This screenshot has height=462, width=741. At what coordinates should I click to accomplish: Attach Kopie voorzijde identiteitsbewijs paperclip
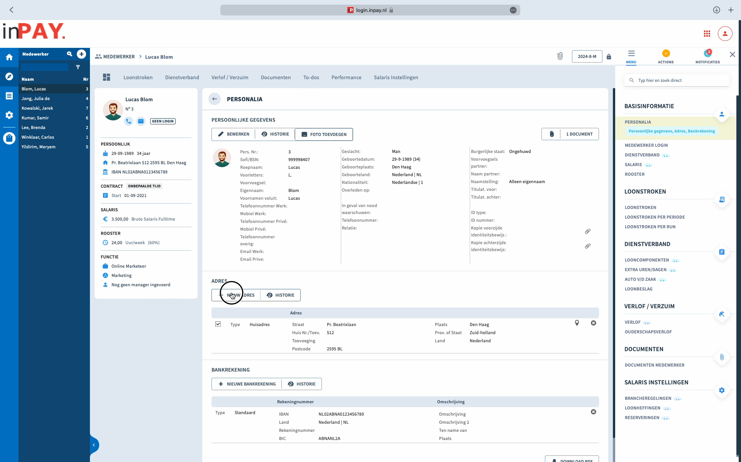coord(588,231)
